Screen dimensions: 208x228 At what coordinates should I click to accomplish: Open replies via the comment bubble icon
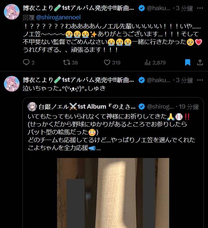pyautogui.click(x=26, y=62)
